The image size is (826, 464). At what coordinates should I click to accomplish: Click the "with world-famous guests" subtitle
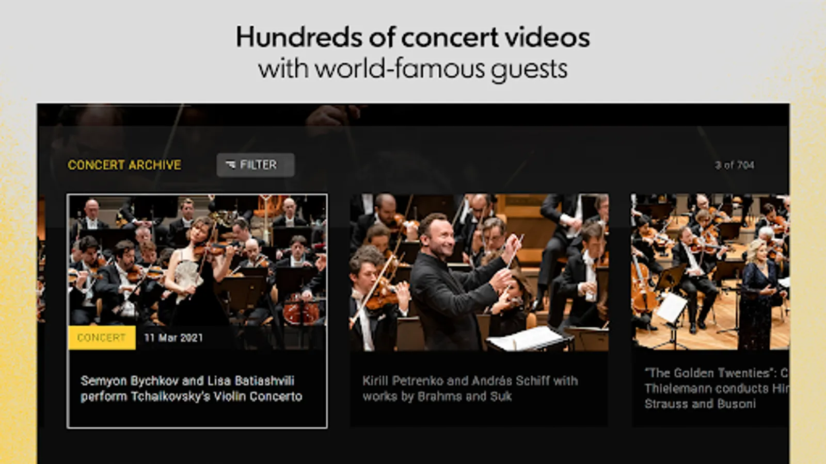[x=413, y=69]
